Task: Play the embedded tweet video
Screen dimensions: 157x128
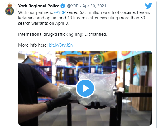Action: 85,88
